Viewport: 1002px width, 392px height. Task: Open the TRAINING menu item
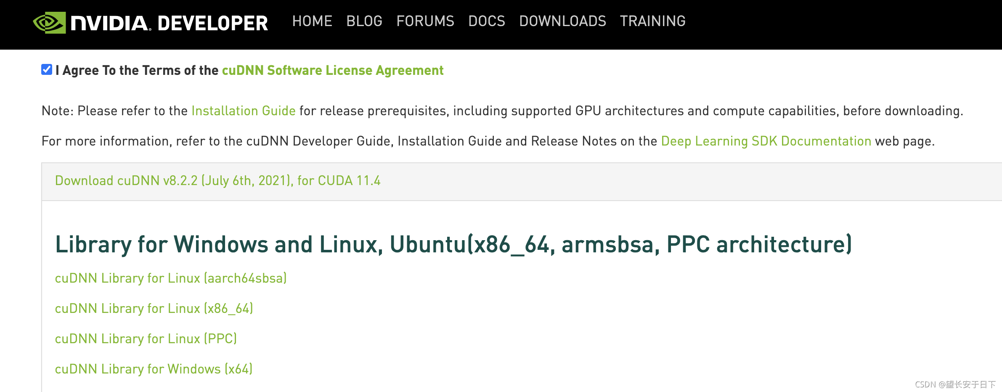(652, 21)
